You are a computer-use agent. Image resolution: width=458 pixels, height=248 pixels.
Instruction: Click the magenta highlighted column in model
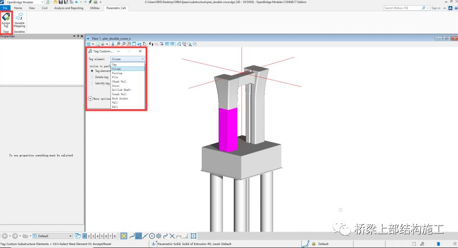[228, 129]
